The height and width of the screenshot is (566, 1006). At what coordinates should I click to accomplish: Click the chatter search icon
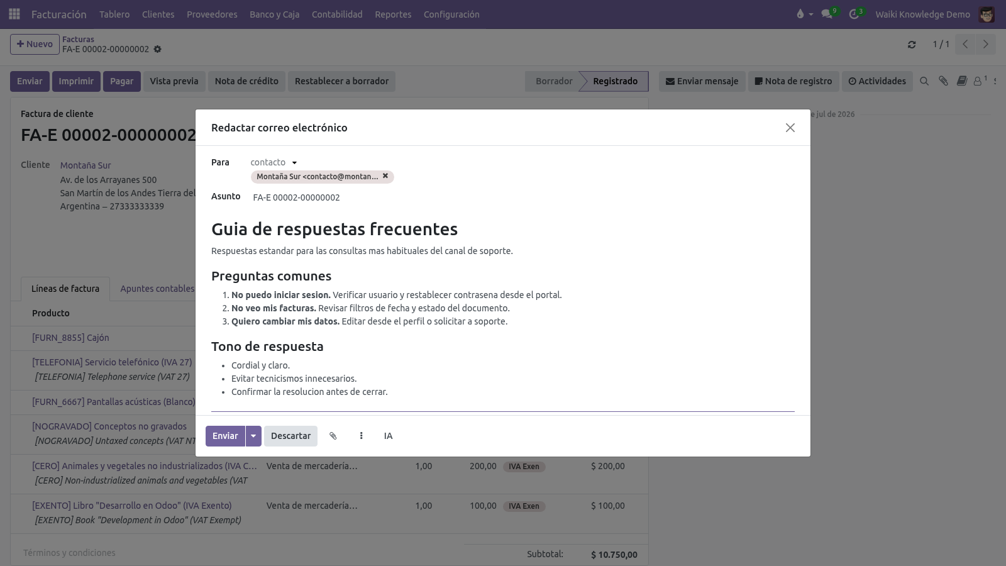coord(924,81)
